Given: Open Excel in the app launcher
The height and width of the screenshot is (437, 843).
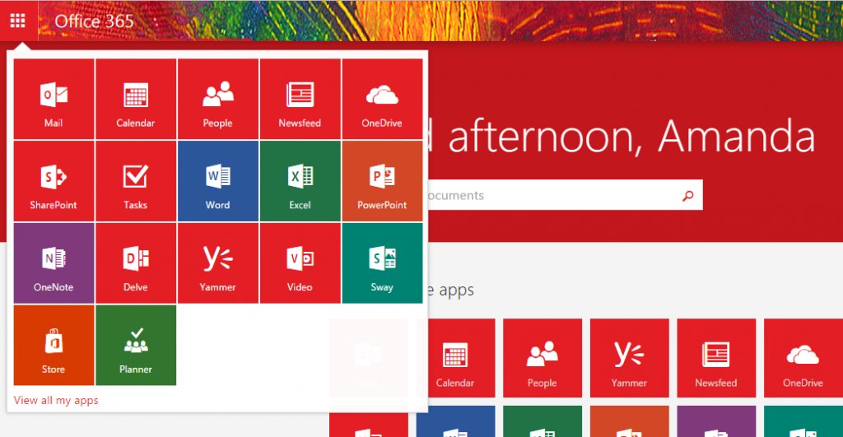Looking at the screenshot, I should (300, 181).
